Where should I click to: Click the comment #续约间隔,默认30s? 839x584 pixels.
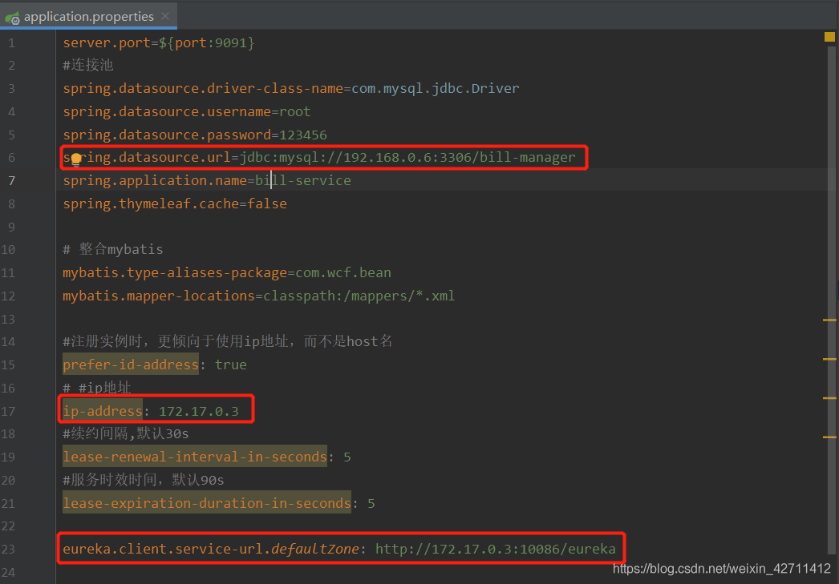coord(126,434)
